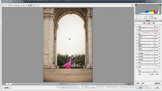Click the 色温 value field

click(x=156, y=26)
